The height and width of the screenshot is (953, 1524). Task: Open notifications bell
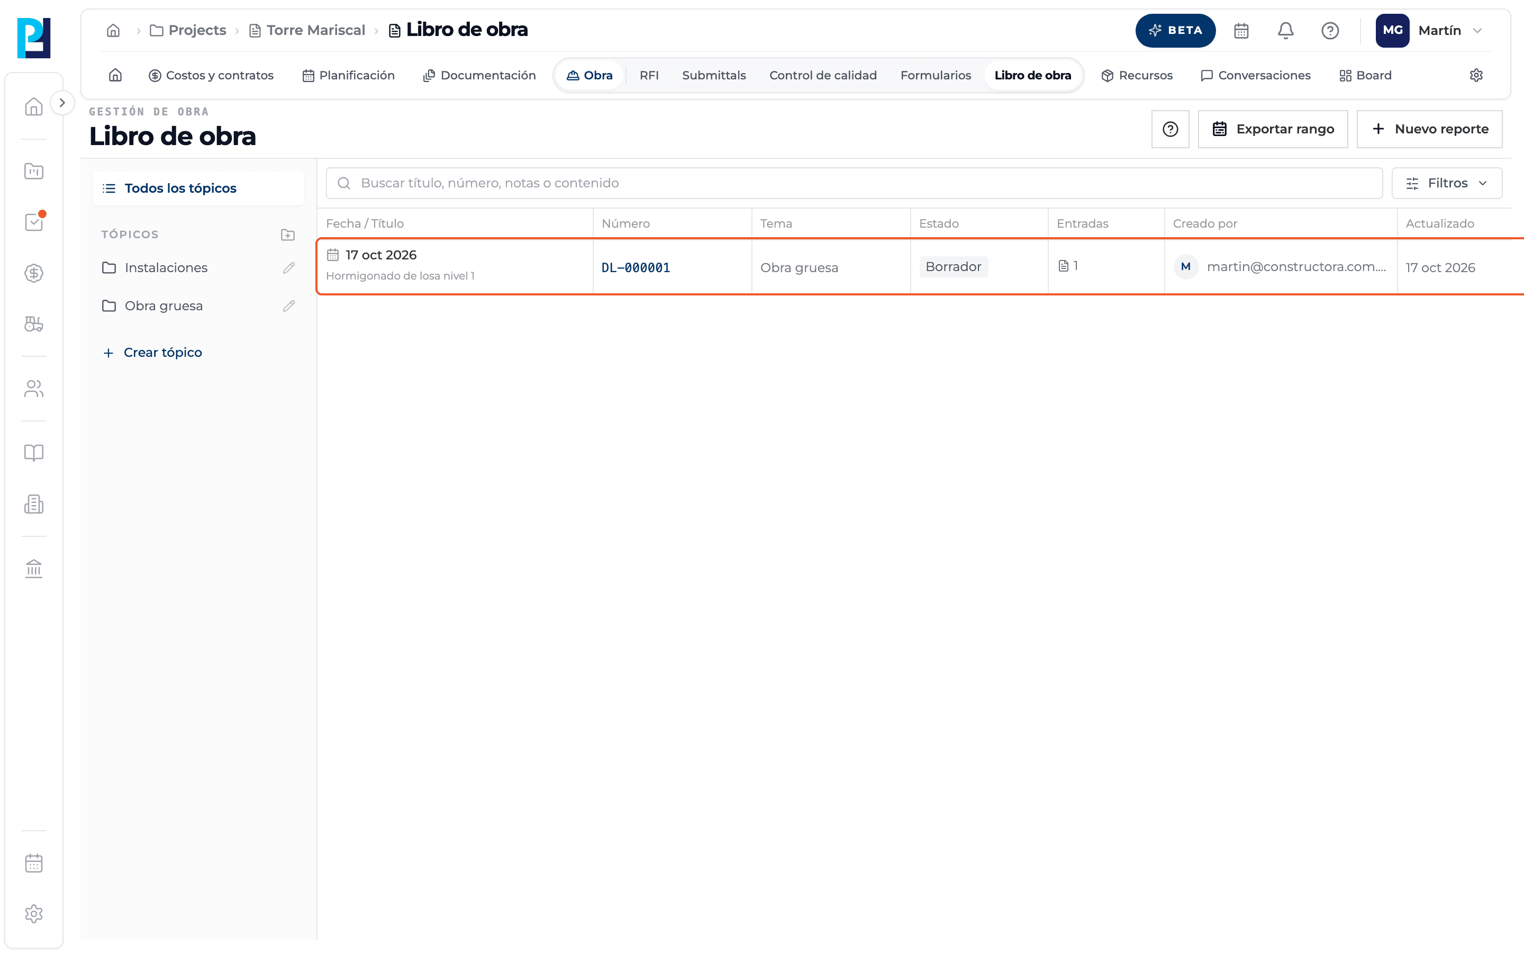pos(1285,30)
